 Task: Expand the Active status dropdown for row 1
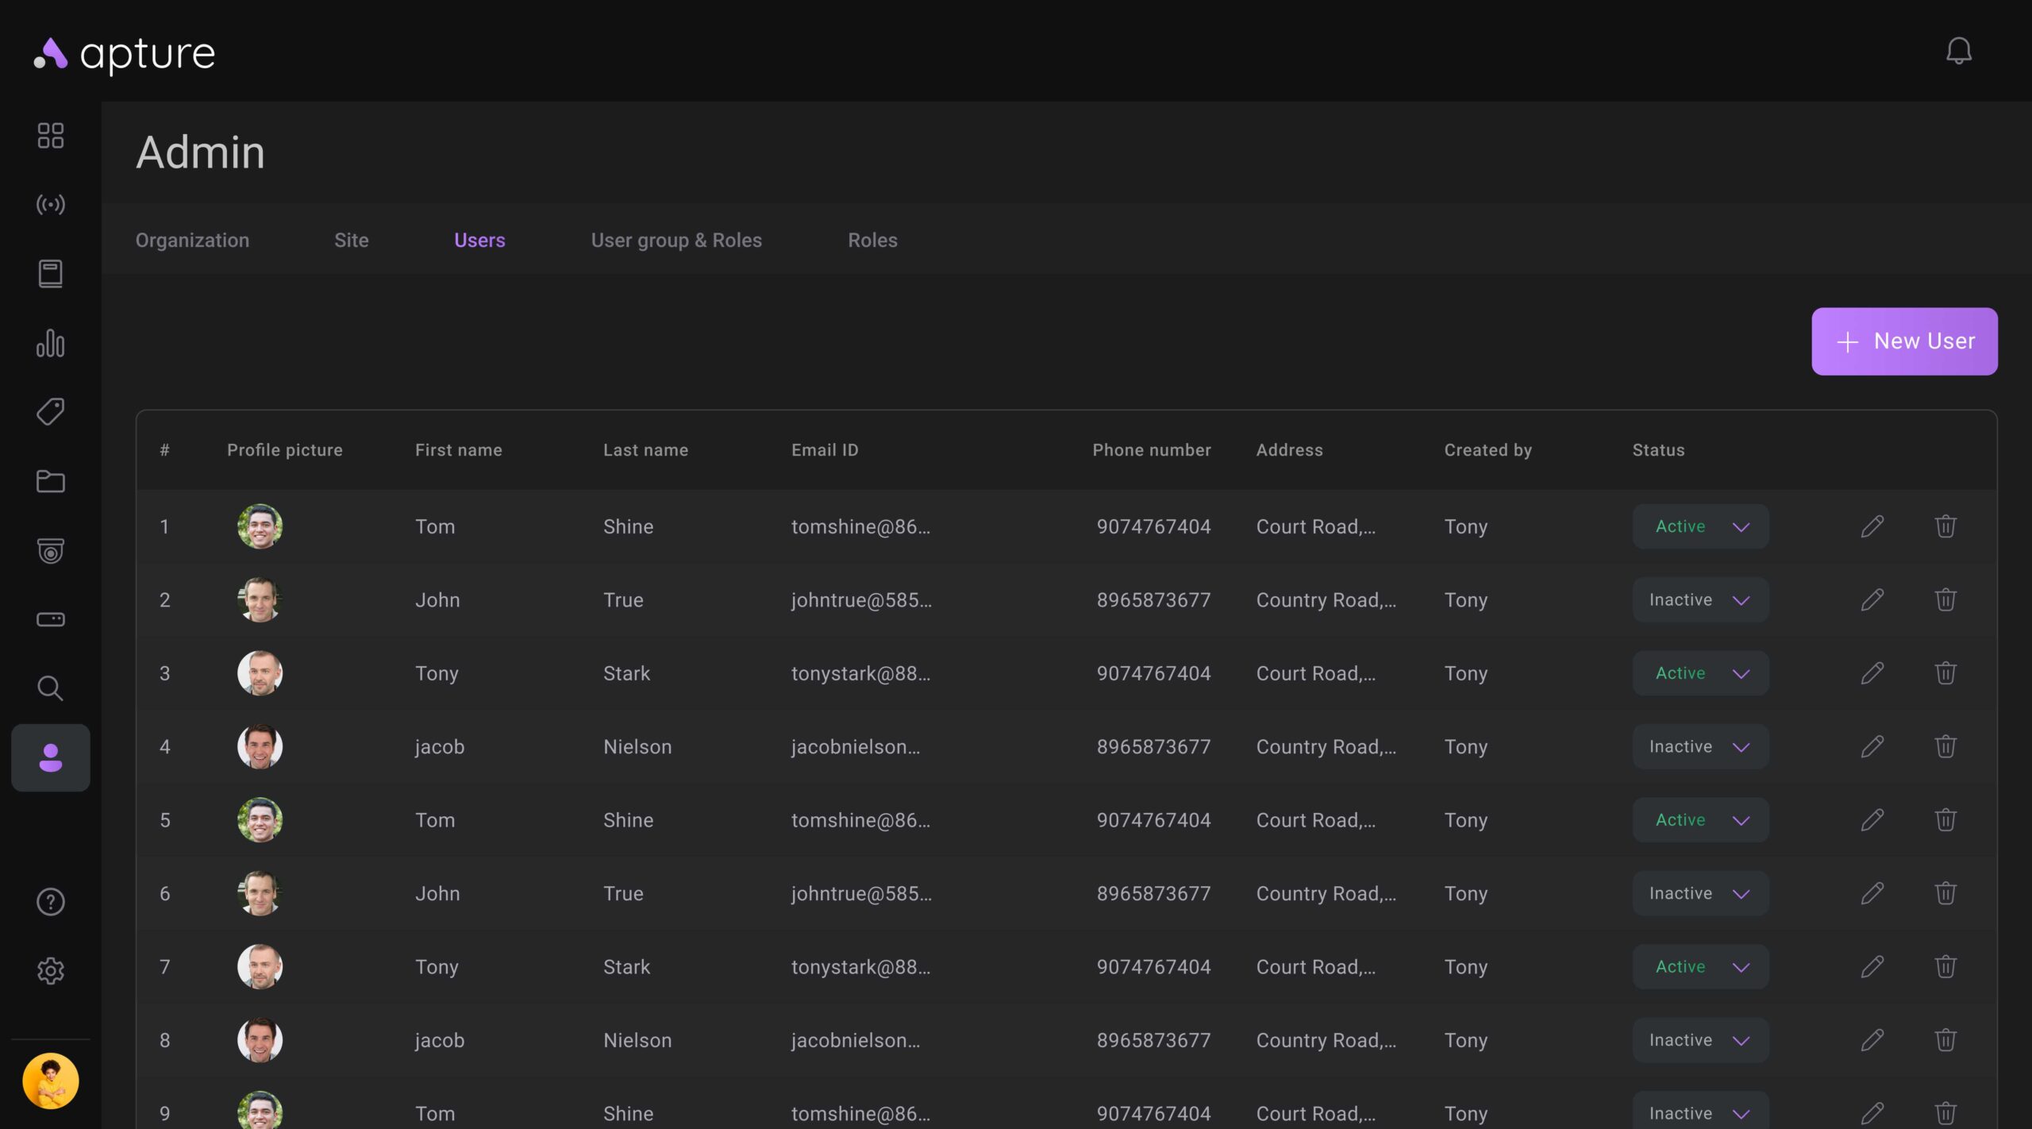click(x=1700, y=526)
